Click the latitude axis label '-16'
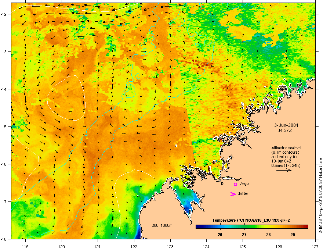323x250 pixels. coord(4,164)
